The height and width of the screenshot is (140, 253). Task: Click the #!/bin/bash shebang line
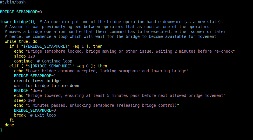[13, 2]
